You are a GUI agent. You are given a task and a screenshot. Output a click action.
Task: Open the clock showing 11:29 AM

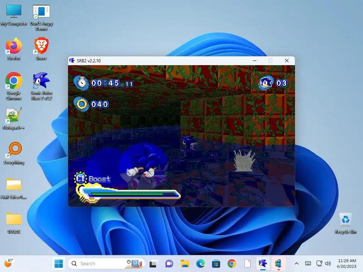click(x=347, y=263)
